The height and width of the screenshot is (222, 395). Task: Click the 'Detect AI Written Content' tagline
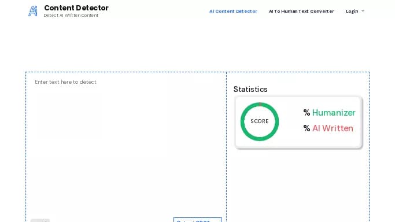(71, 16)
